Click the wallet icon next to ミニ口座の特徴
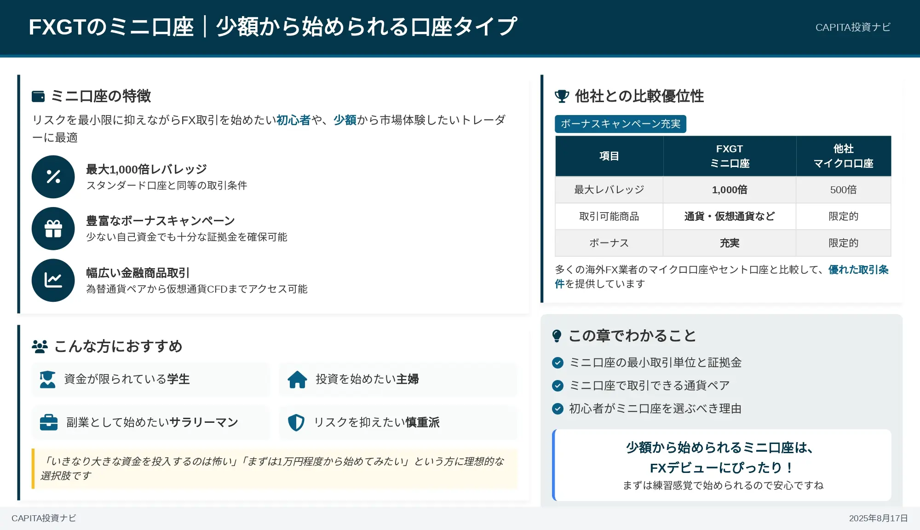920x530 pixels. 38,96
